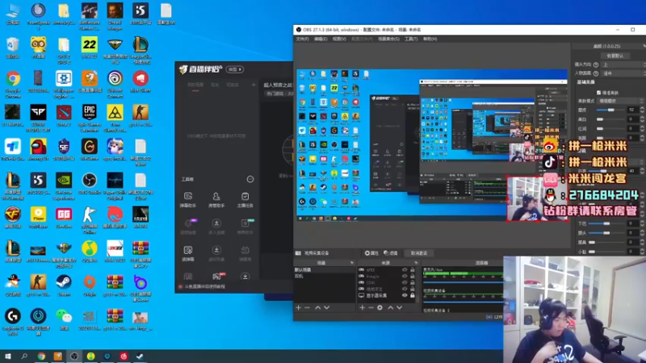Move the selected scene down

tap(327, 307)
